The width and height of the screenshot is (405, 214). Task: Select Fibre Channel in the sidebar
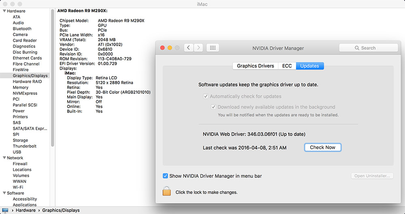[26, 64]
